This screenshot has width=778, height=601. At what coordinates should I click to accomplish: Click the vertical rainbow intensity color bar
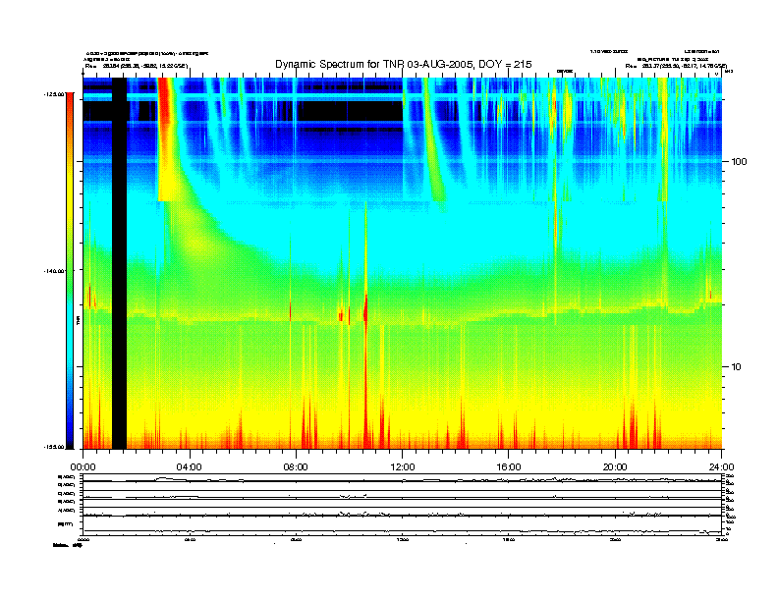click(x=70, y=271)
